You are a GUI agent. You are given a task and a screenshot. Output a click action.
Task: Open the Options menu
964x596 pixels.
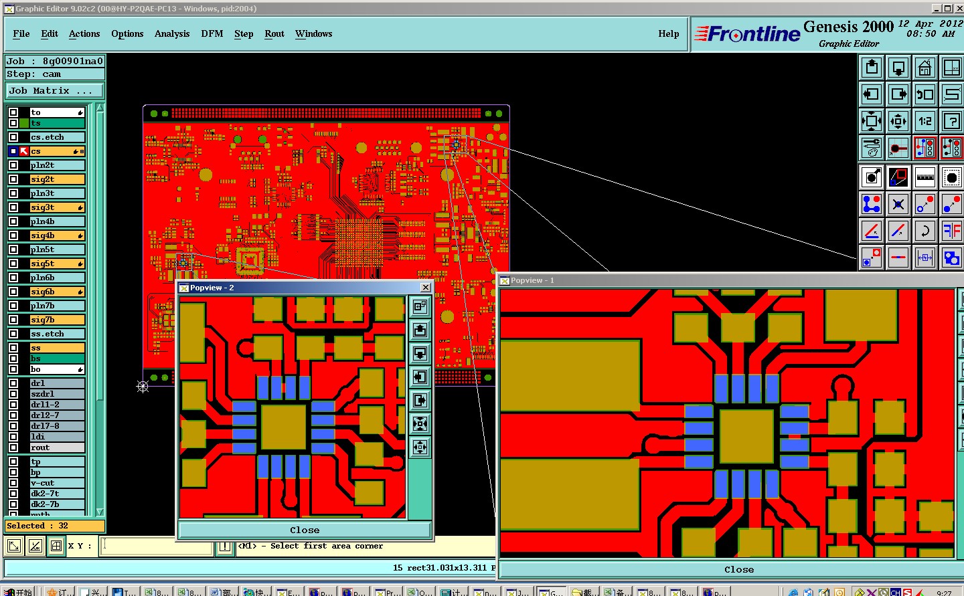point(127,34)
